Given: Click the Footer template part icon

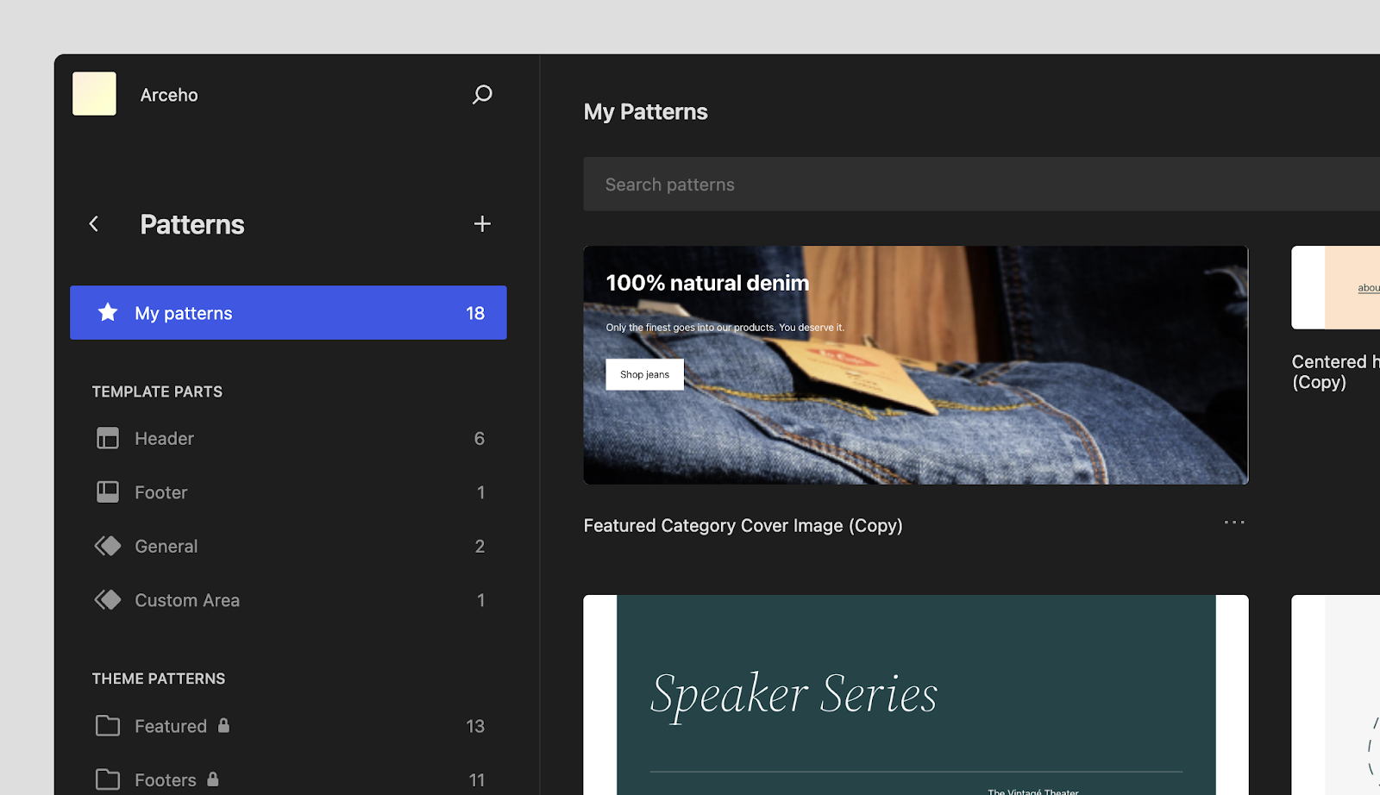Looking at the screenshot, I should (x=108, y=492).
